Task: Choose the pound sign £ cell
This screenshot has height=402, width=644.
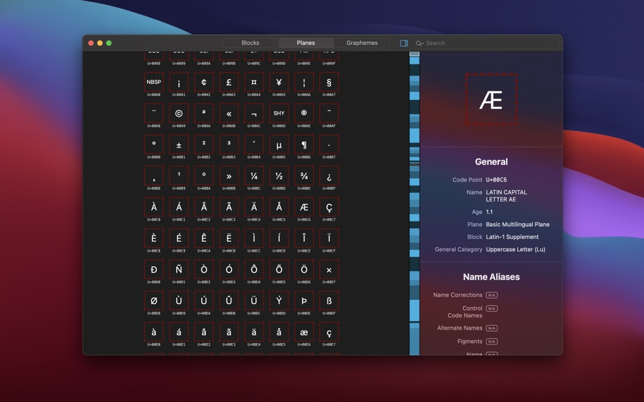Action: (229, 82)
